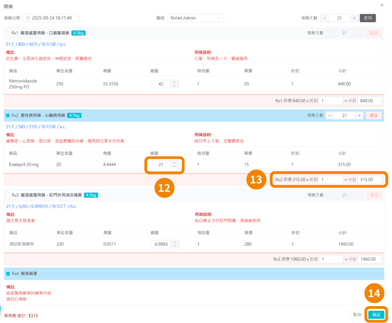This screenshot has width=392, height=323.
Task: Click the Metronidazole dose value 55.5556
Action: click(x=111, y=84)
